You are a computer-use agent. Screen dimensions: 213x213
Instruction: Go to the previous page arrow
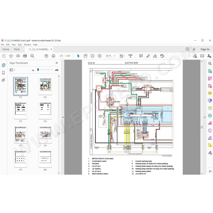tap(46, 56)
